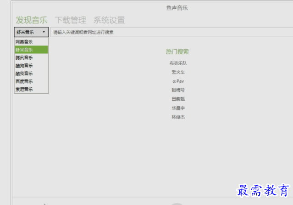Select 腾讯音乐 in the dropdown list
This screenshot has width=293, height=205.
31,58
